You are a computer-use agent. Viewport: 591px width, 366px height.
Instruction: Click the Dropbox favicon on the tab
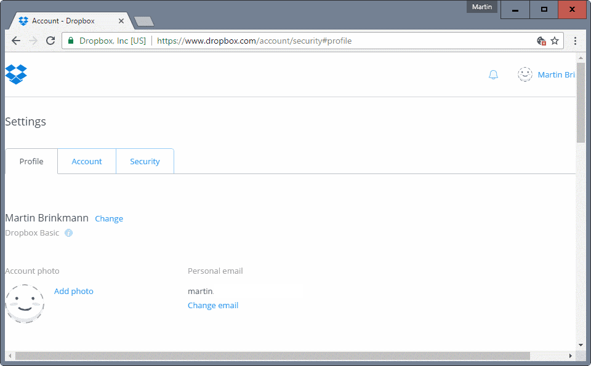23,21
